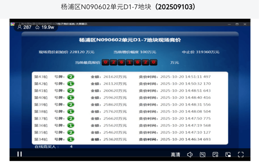
Task: Click online bidders count 在线竞买人 4
Action: (x=54, y=147)
